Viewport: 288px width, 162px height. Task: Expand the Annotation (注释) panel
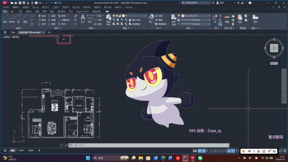(x=92, y=28)
